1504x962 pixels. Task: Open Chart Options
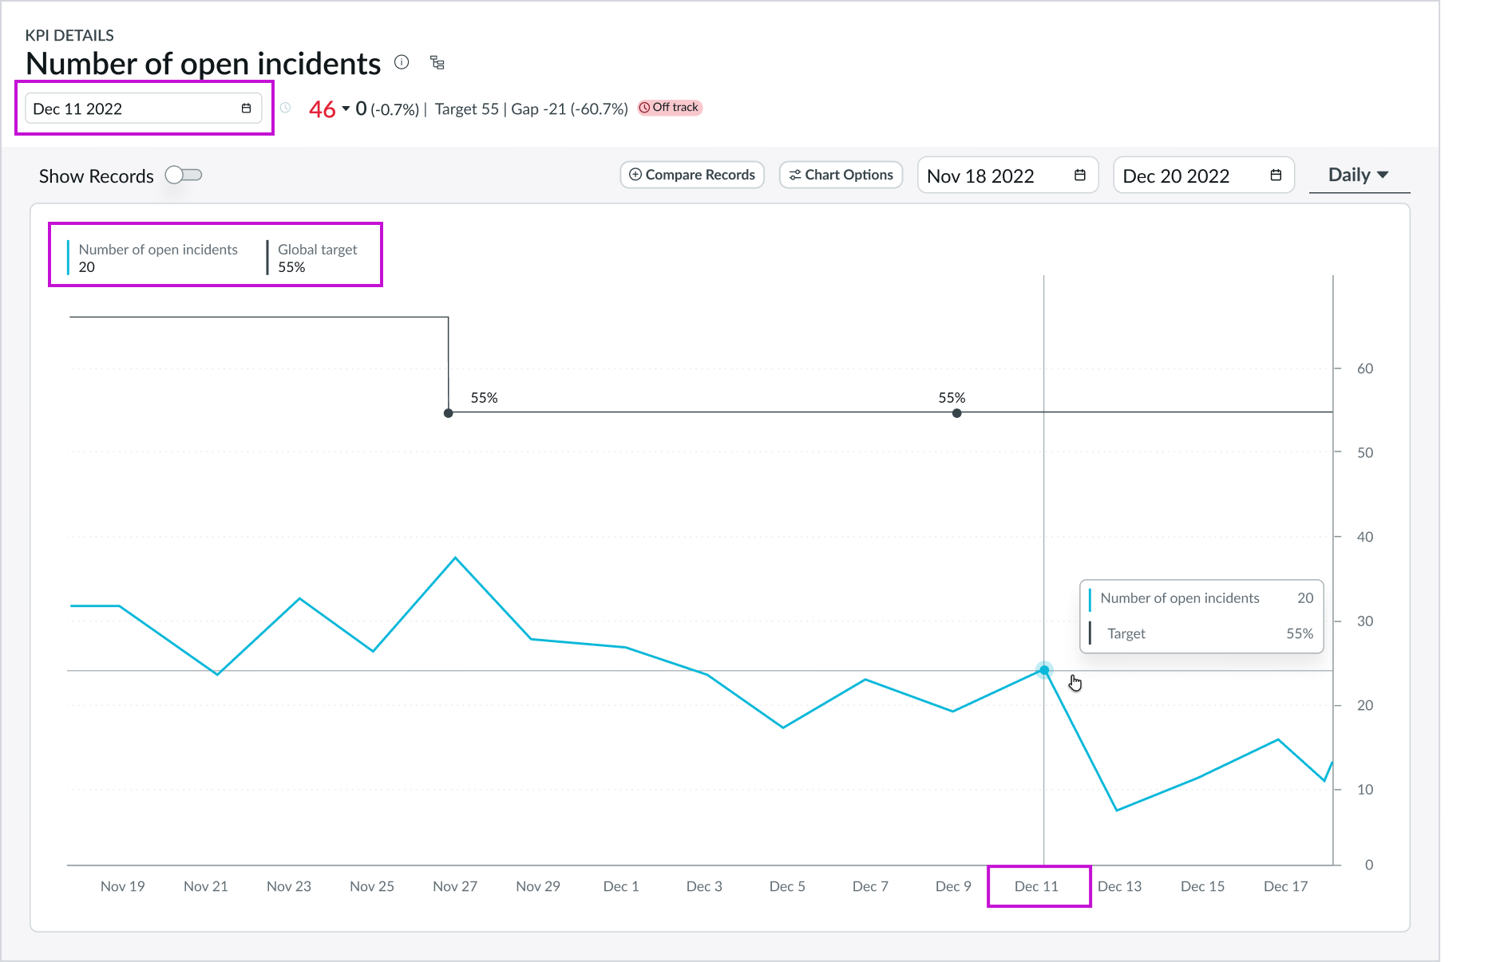841,175
